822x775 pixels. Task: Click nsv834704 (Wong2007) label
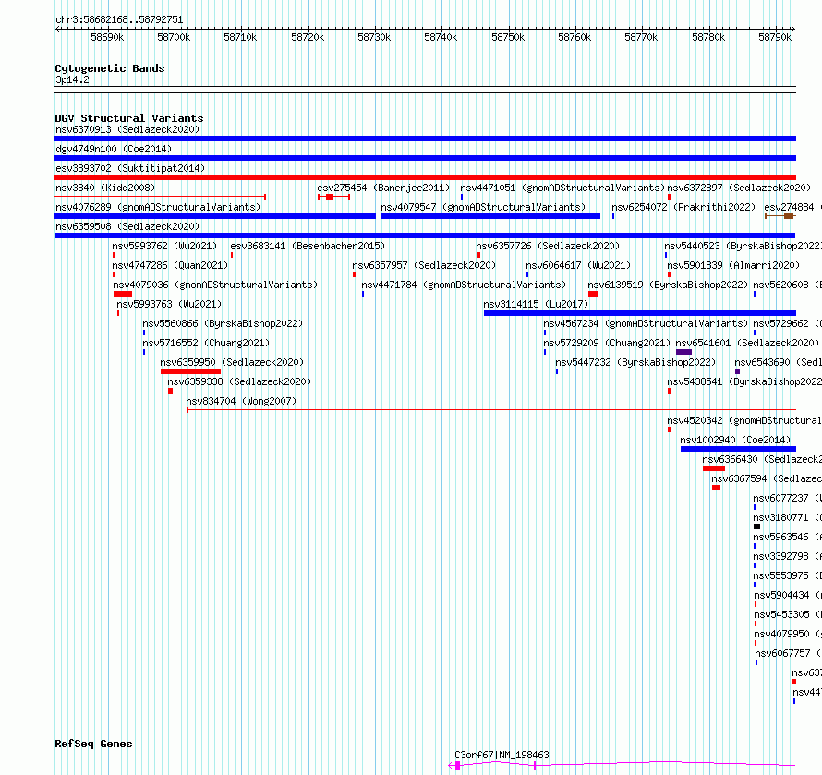241,401
